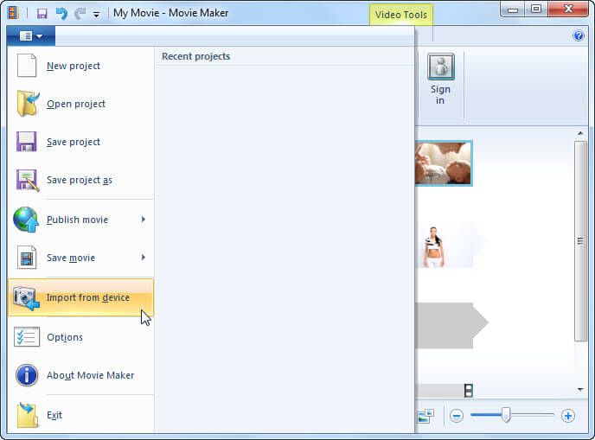Click the Open project folder icon

[x=28, y=103]
